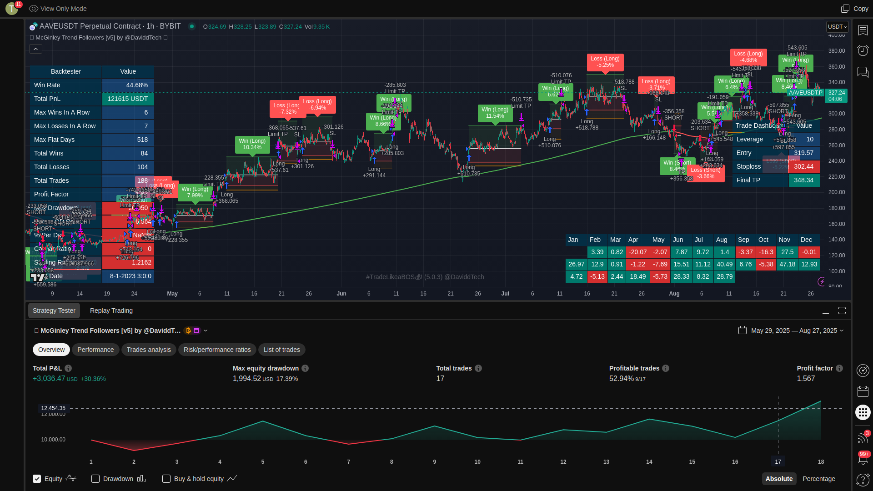Viewport: 873px width, 491px height.
Task: Open the help question mark icon
Action: (x=863, y=480)
